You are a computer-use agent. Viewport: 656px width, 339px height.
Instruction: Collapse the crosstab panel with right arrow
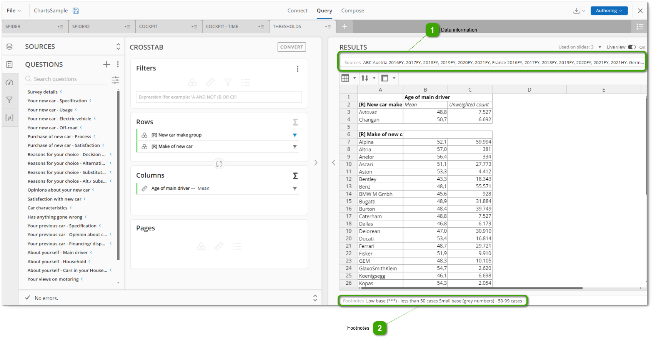(316, 163)
